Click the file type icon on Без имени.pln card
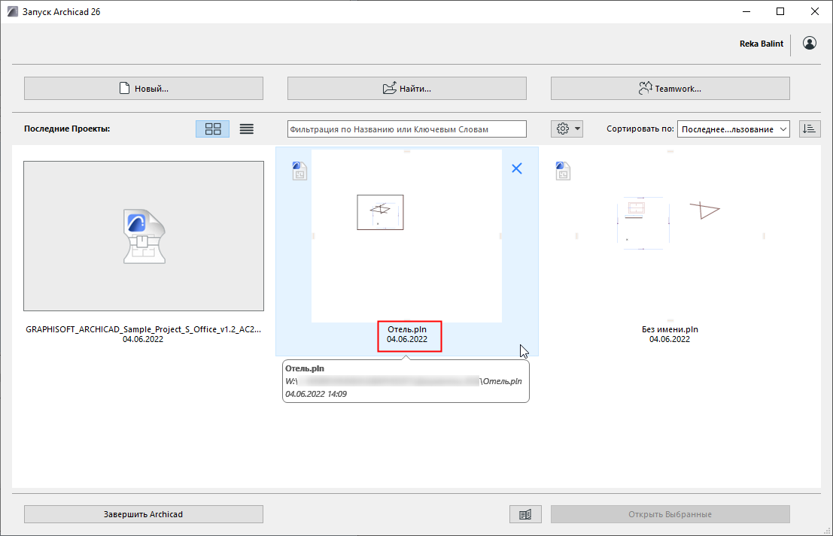833x536 pixels. tap(563, 171)
